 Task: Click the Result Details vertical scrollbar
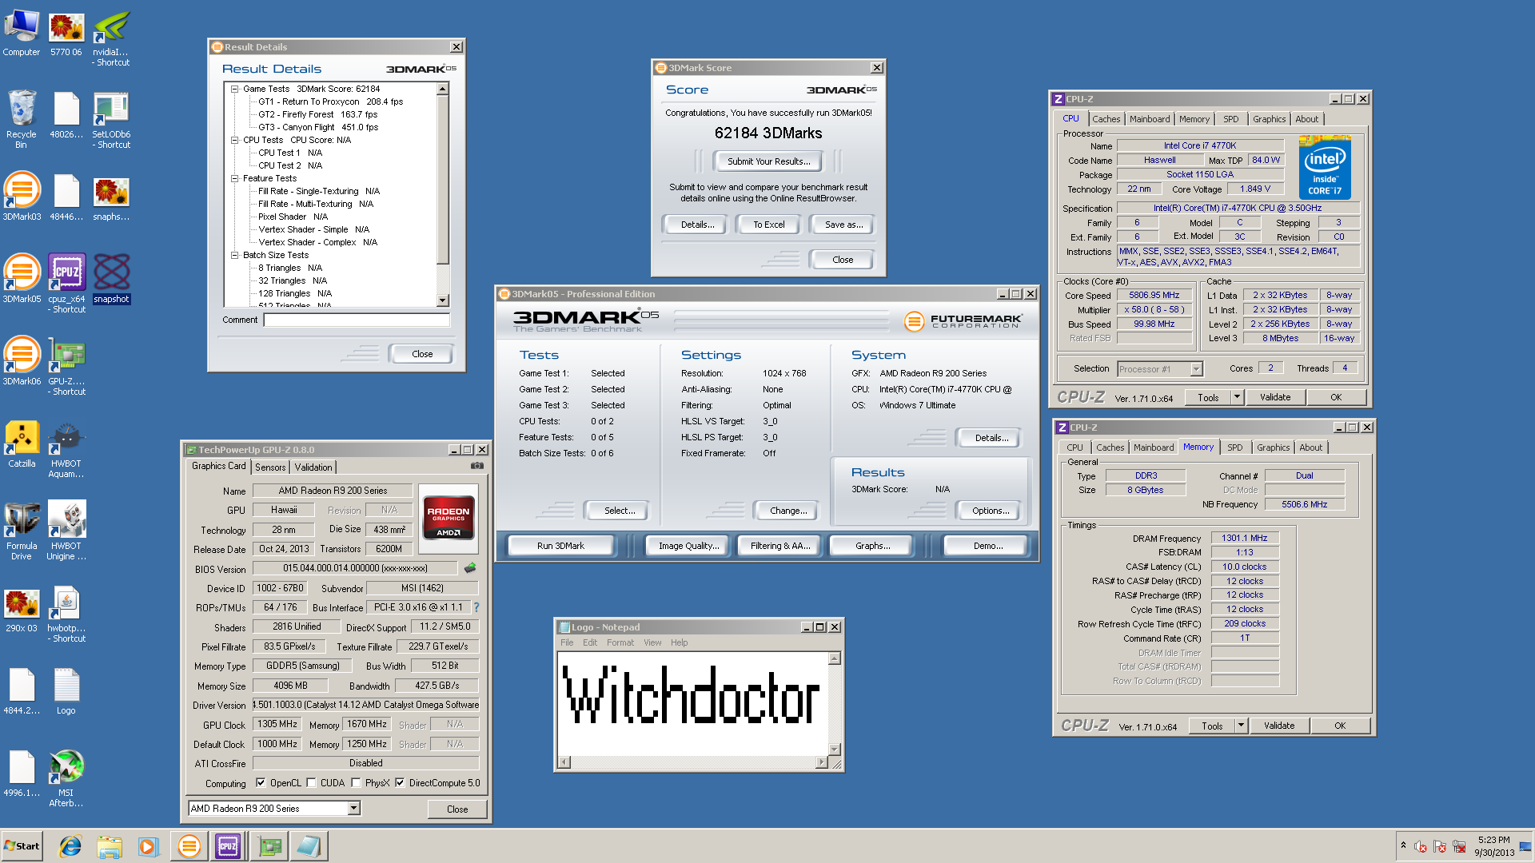[x=443, y=195]
